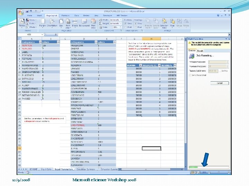This screenshot has width=249, height=186.
Task: Open the page Size menu
Action: pyautogui.click(x=61, y=23)
